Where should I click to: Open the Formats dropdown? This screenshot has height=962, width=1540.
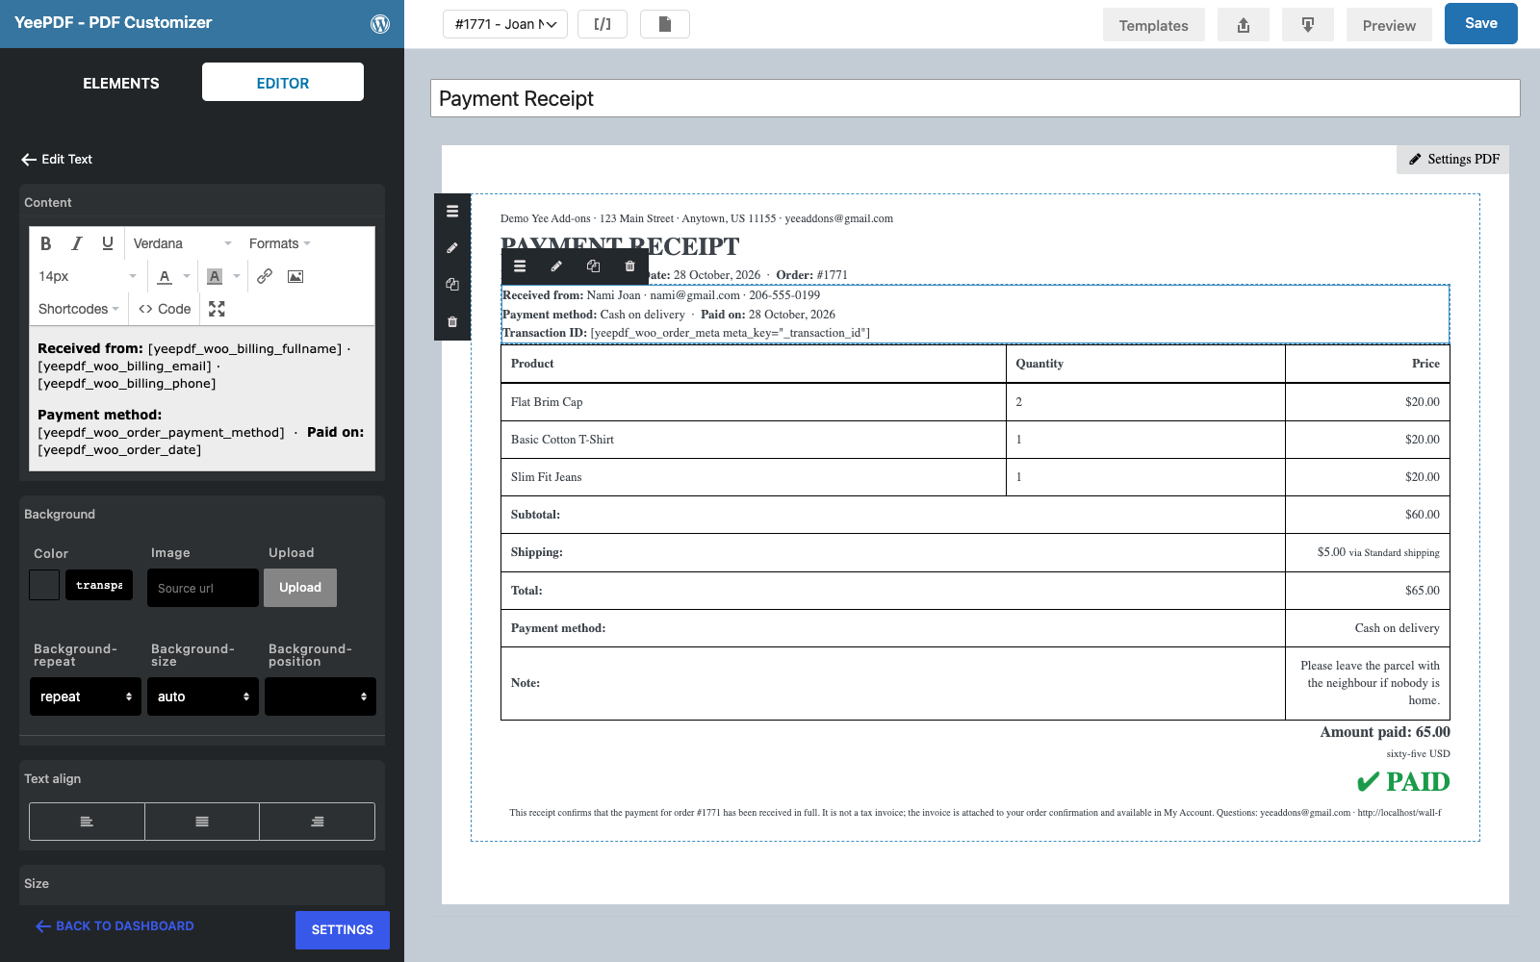click(280, 243)
